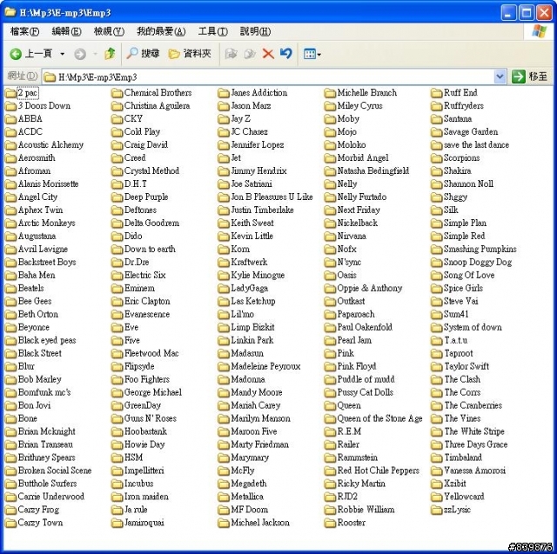Select the Deep Purple folder icon

(x=117, y=197)
